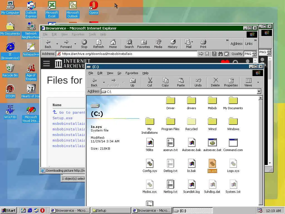The width and height of the screenshot is (285, 214).
Task: Open the Mail button dropdown arrow
Action: 192,42
